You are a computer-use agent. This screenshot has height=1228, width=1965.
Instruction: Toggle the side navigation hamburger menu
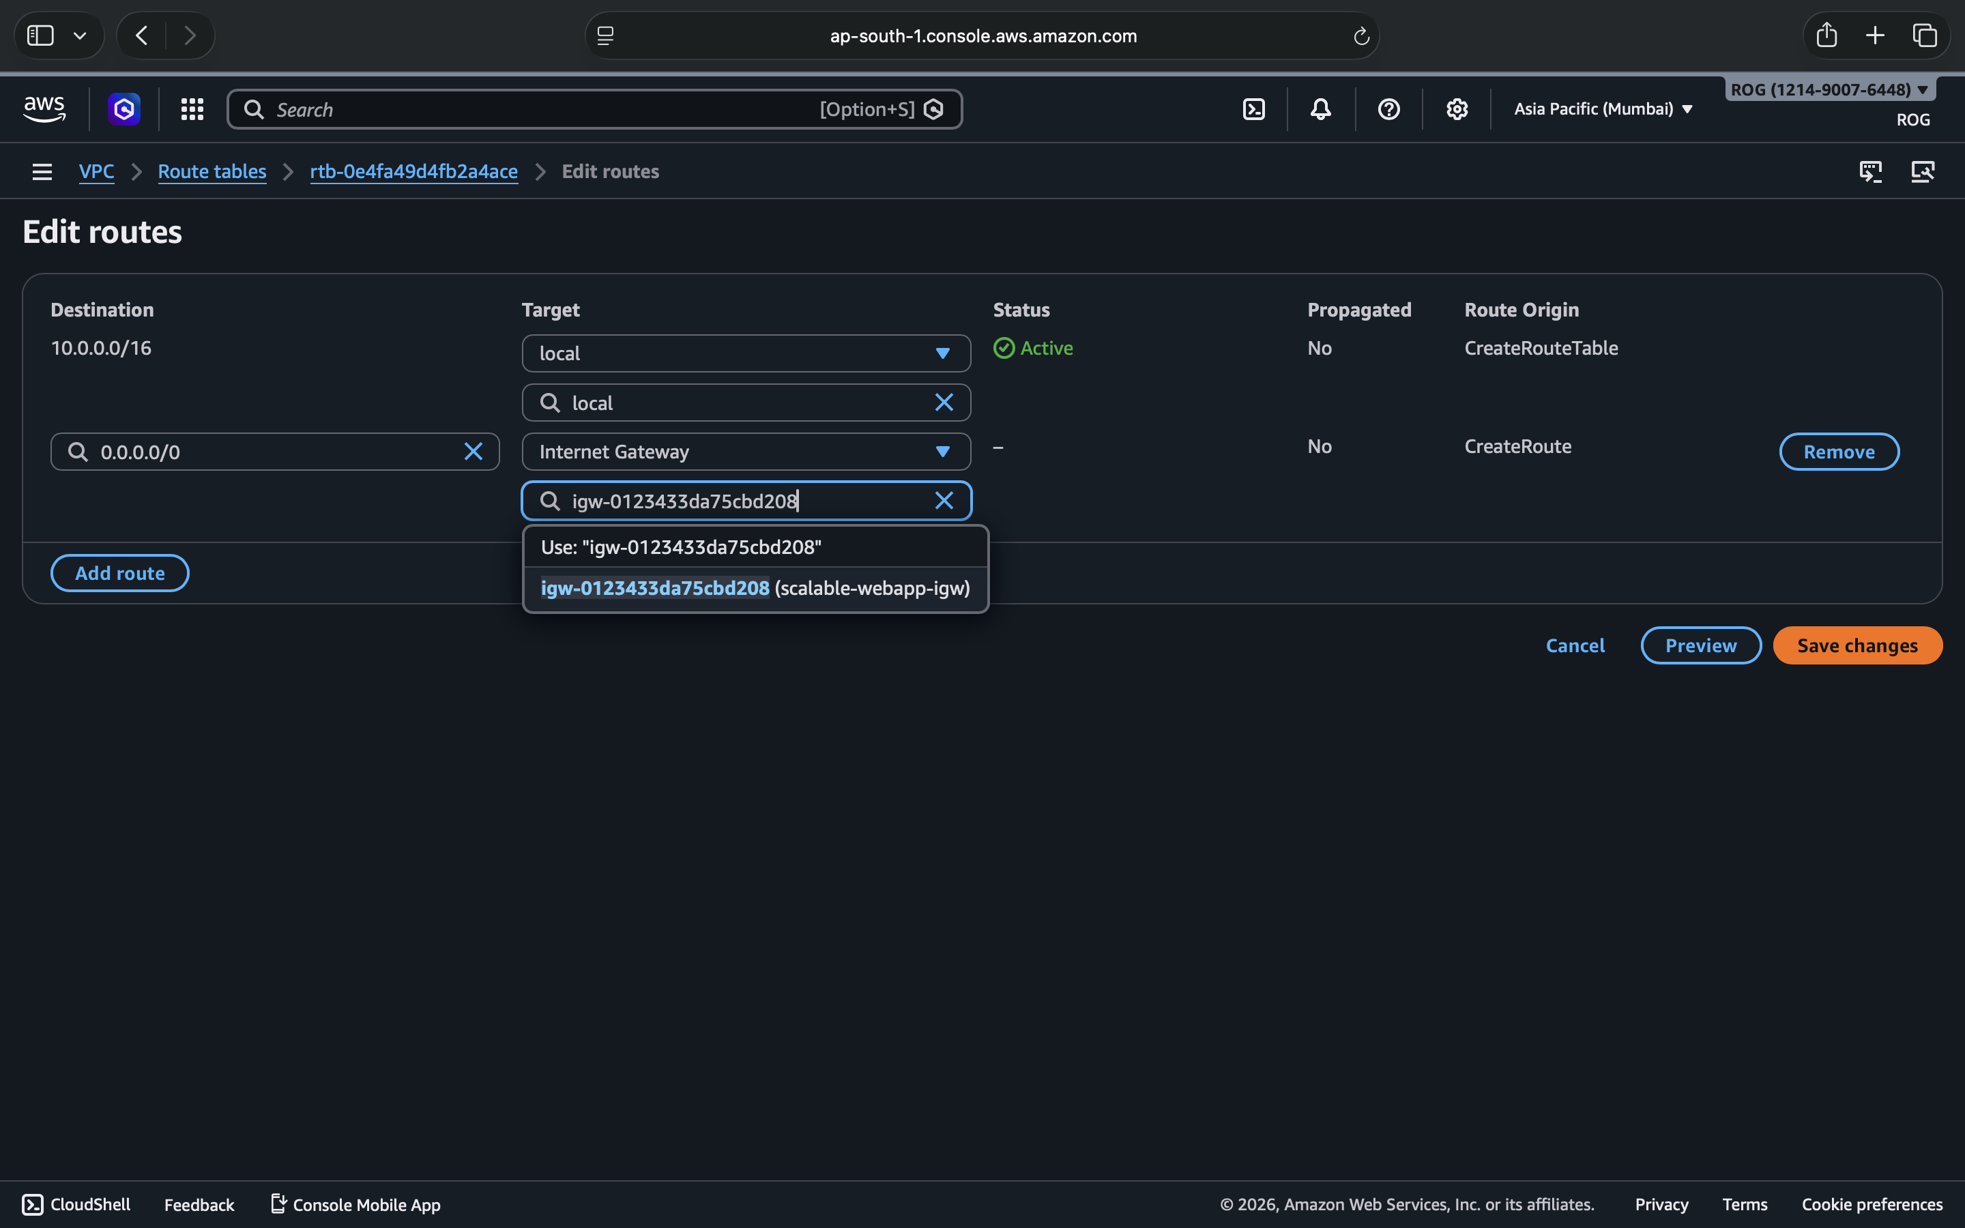[42, 171]
